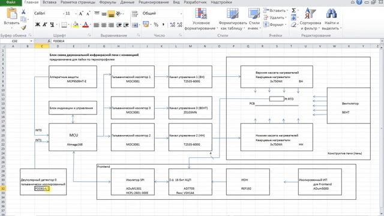
Task: Click the Wrap Text icon
Action: [134, 14]
